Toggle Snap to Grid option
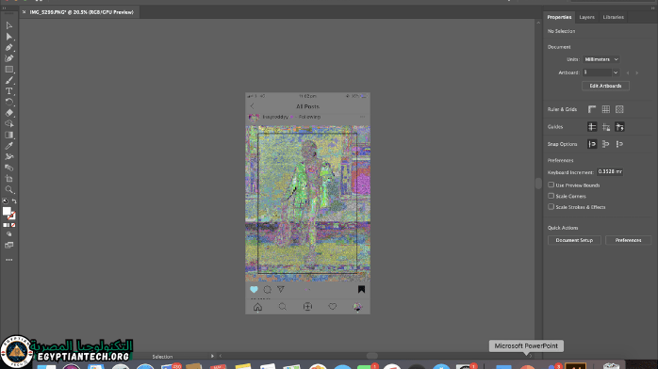This screenshot has height=369, width=658. pyautogui.click(x=619, y=144)
